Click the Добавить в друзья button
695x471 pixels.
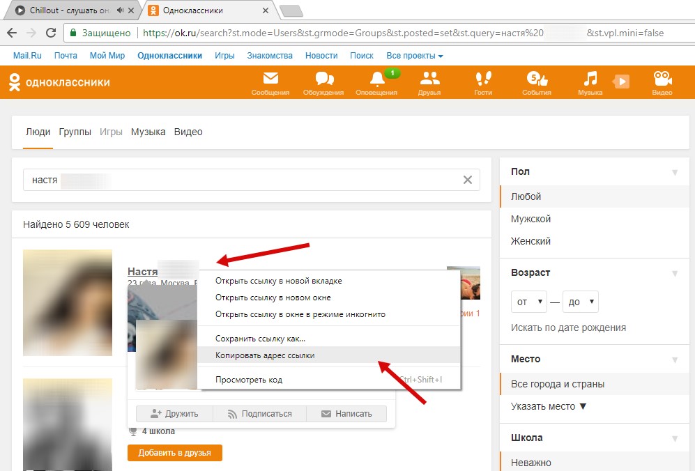(174, 453)
